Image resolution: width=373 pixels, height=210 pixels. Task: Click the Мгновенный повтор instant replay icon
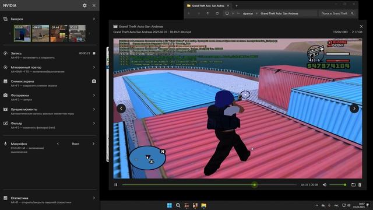5,68
